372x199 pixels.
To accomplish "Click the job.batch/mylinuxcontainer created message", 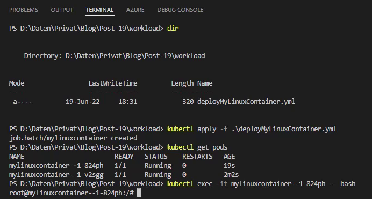I will coord(73,138).
